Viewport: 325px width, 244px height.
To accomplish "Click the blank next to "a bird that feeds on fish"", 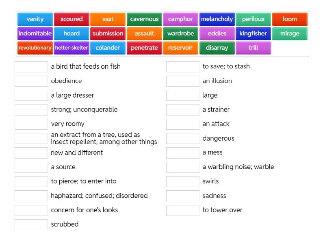I will [x=31, y=66].
